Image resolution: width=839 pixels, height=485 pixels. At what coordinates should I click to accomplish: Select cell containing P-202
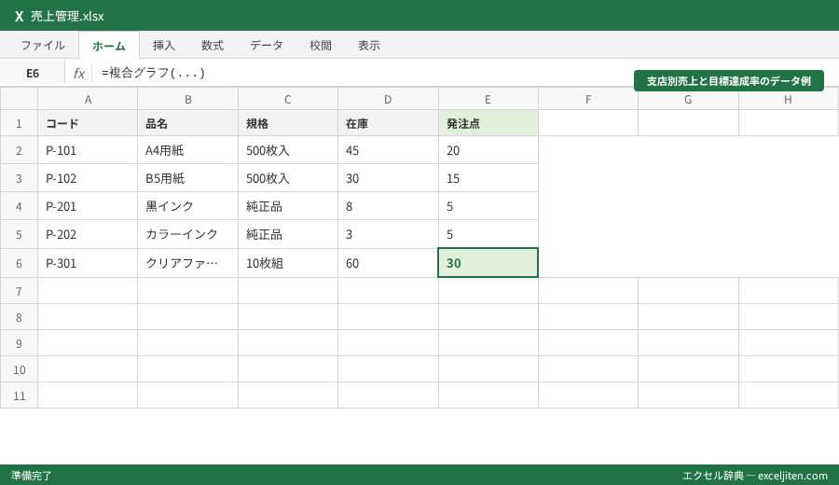pyautogui.click(x=88, y=234)
